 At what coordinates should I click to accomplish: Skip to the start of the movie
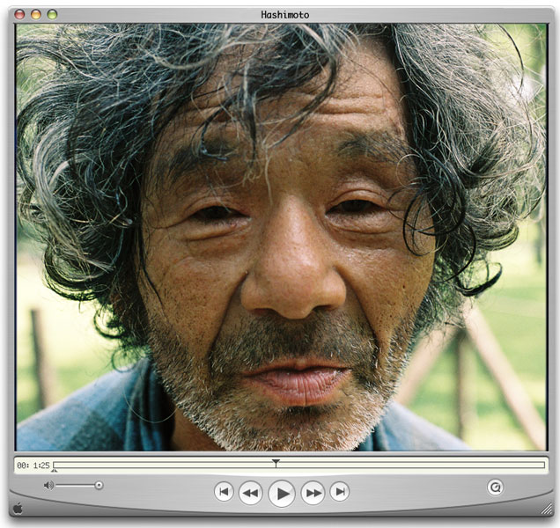[224, 492]
